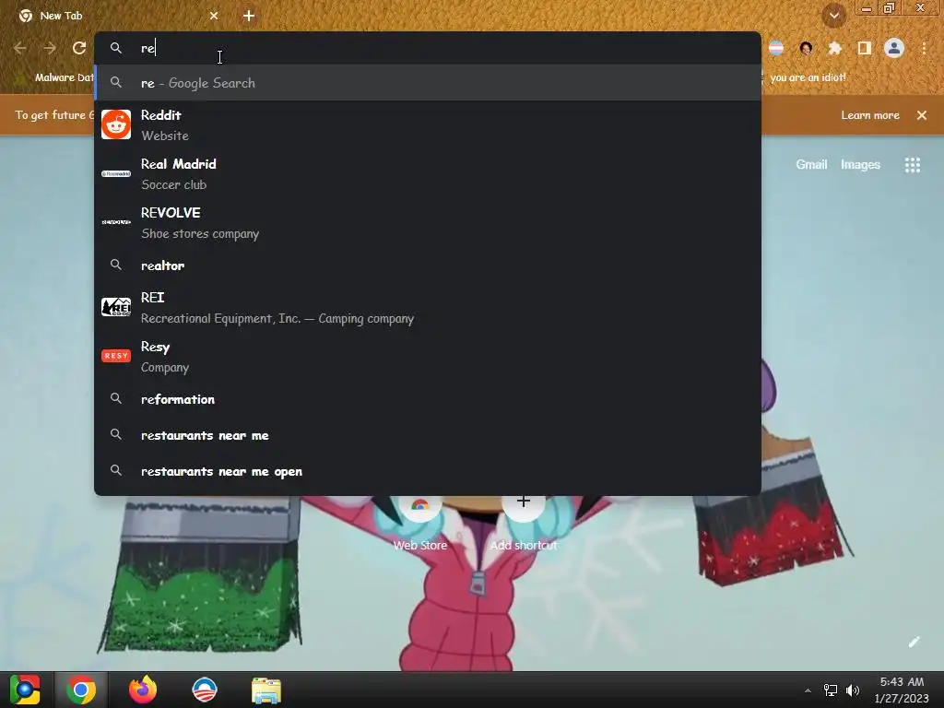Choose the REI camping company suggestion

point(428,307)
